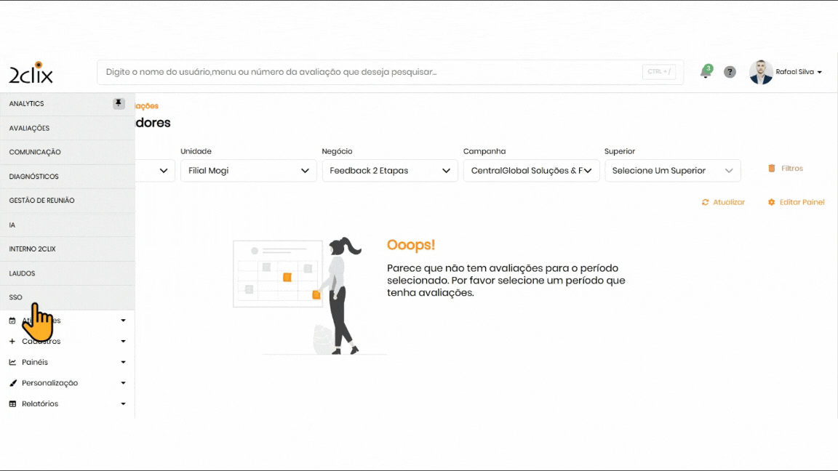
Task: Click the Atualizar refresh button
Action: click(723, 202)
